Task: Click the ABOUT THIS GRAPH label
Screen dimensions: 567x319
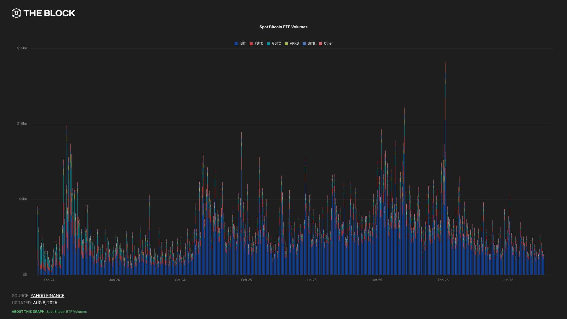Action: [x=29, y=312]
